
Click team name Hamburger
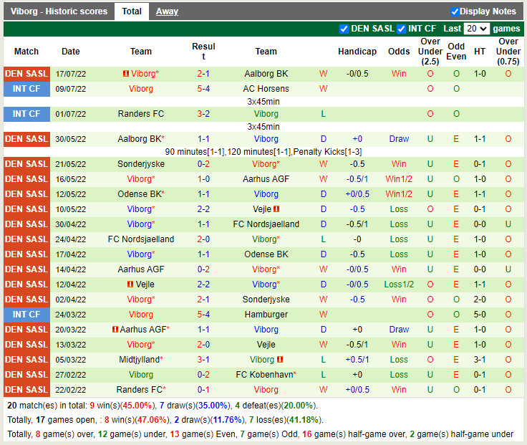tap(266, 315)
